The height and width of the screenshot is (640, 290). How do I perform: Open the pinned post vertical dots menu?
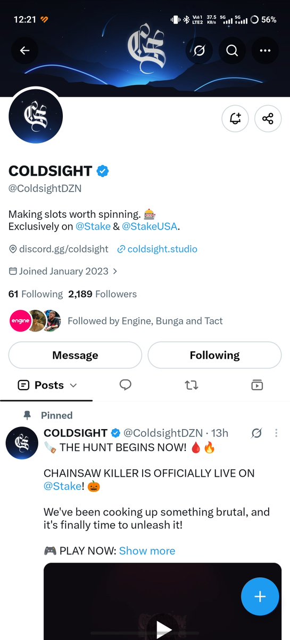[x=276, y=433]
